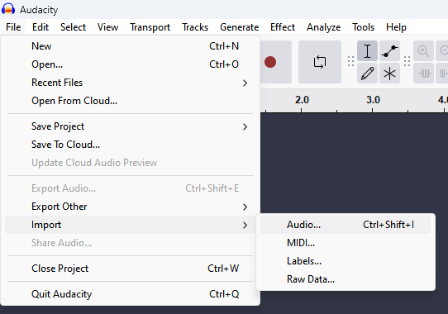Open the Tools menu

coord(363,27)
